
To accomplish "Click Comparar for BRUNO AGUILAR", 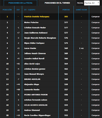I will pos(96,79).
